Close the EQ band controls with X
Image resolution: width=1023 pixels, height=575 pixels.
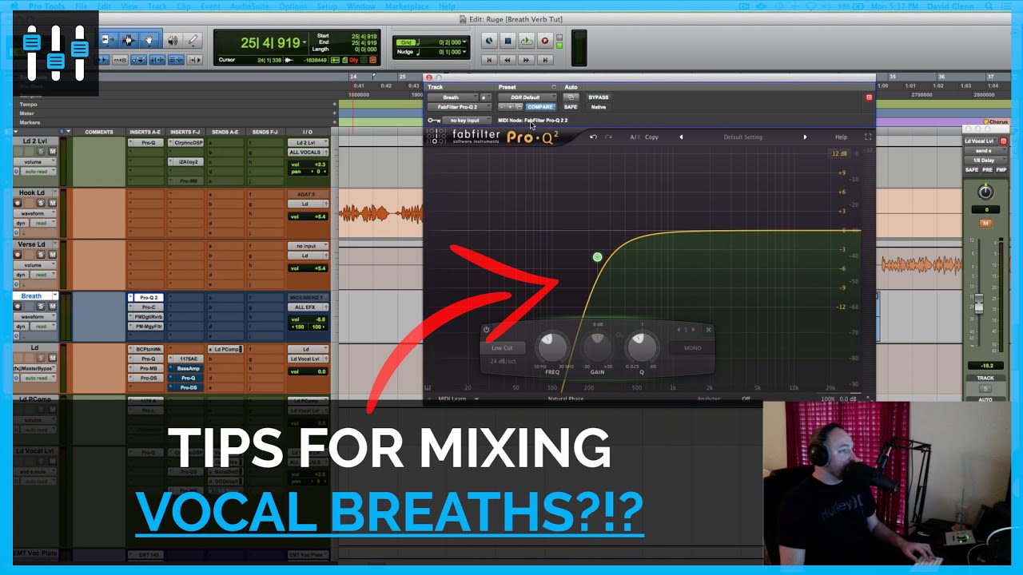pos(708,330)
